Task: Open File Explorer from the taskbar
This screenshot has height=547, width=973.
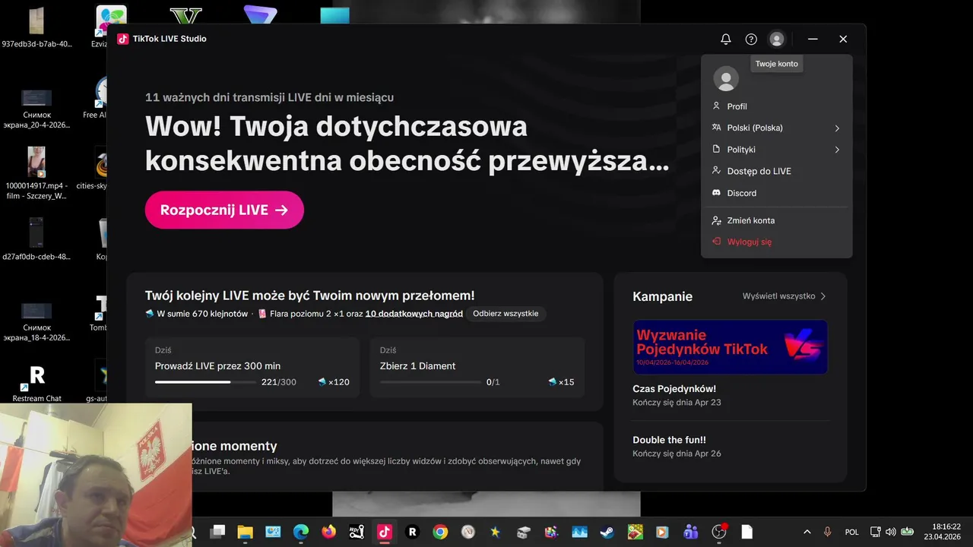Action: [245, 532]
